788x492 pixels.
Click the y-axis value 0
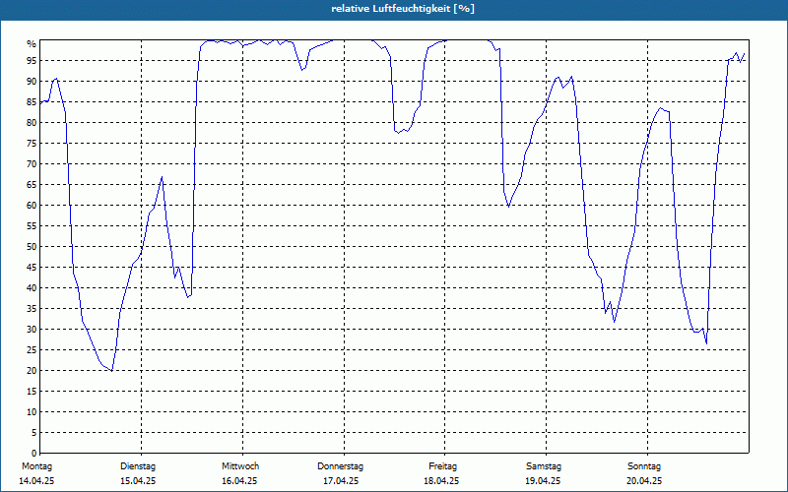[33, 454]
